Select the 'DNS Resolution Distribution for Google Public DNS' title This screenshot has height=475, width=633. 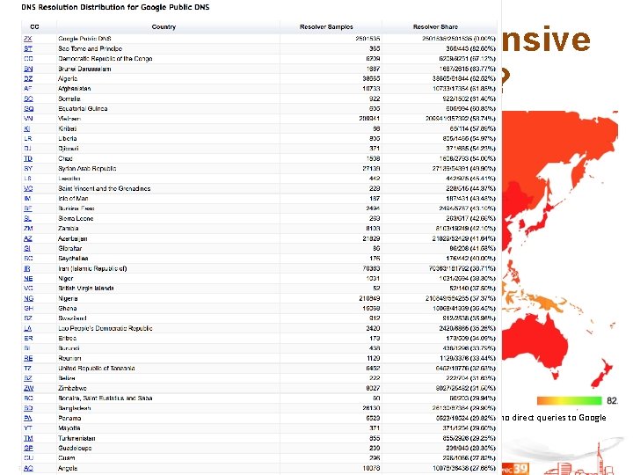115,7
